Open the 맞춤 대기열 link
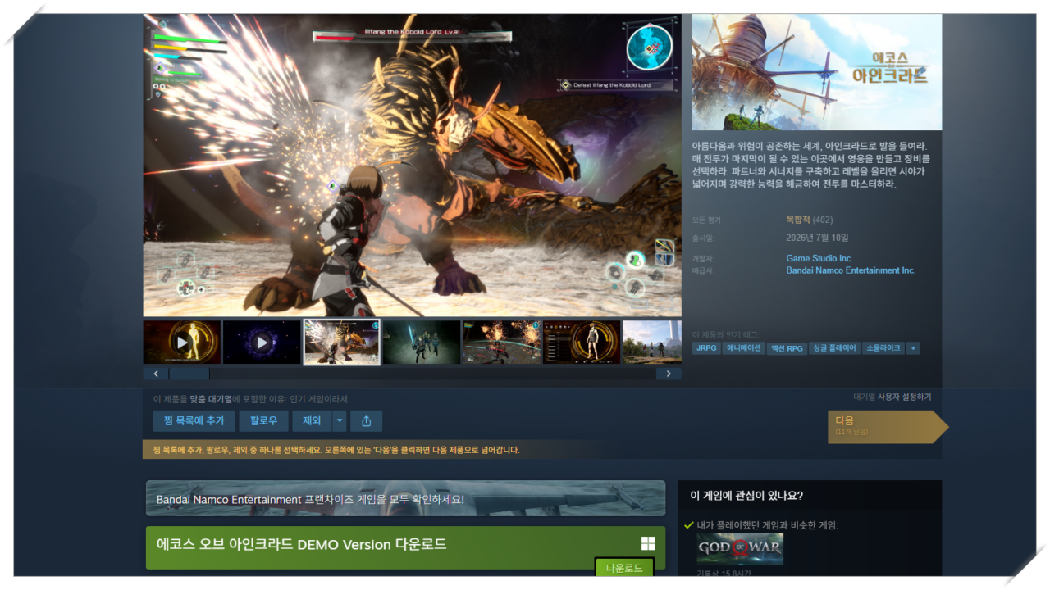Screen dimensions: 1050x590 [210, 399]
